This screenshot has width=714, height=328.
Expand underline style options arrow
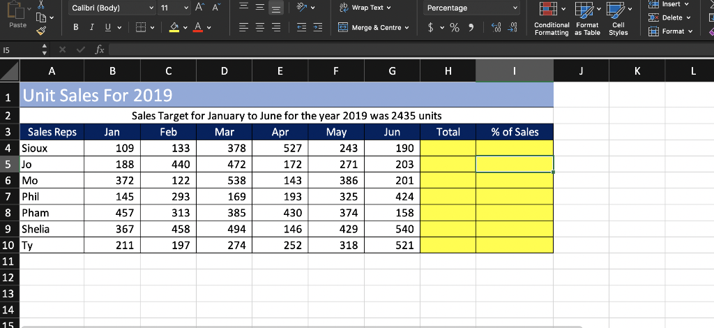119,27
